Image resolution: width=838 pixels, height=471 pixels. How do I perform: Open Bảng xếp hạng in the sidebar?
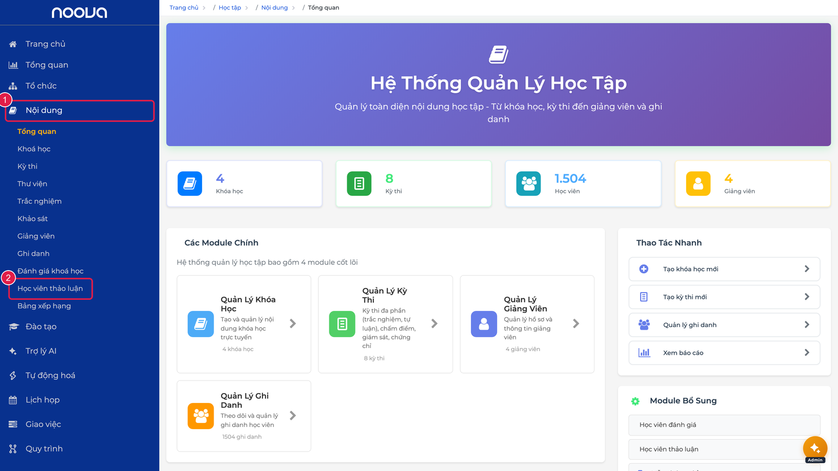pyautogui.click(x=44, y=306)
